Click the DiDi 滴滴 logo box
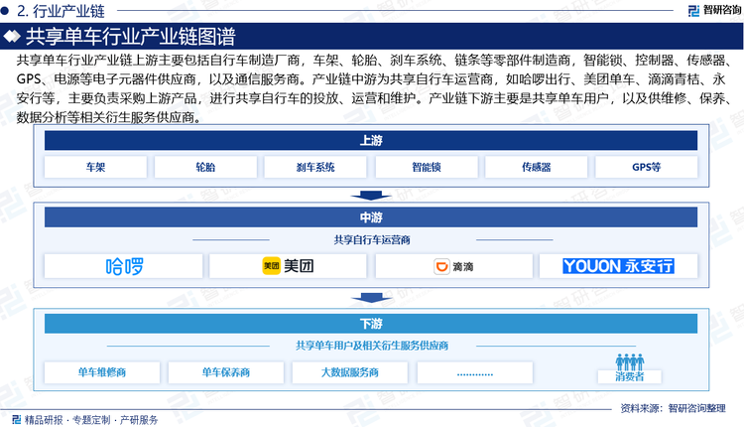The height and width of the screenshot is (427, 744). tap(453, 266)
